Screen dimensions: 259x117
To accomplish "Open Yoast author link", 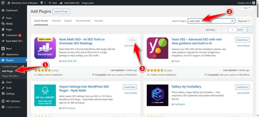I will [177, 61].
